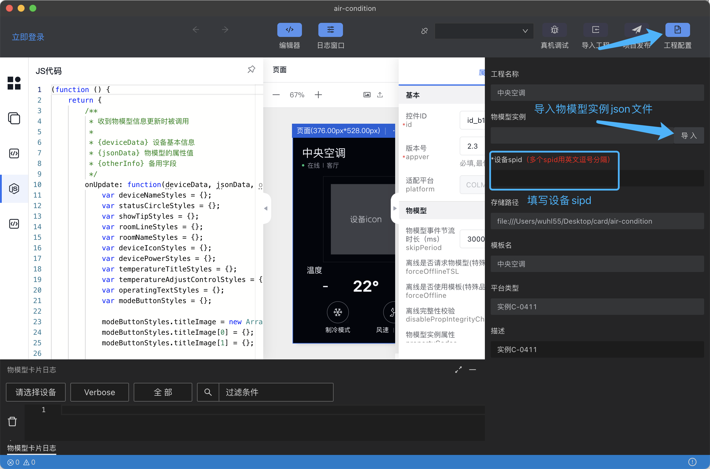710x469 pixels.
Task: Click the canvas image preview icon
Action: point(367,95)
